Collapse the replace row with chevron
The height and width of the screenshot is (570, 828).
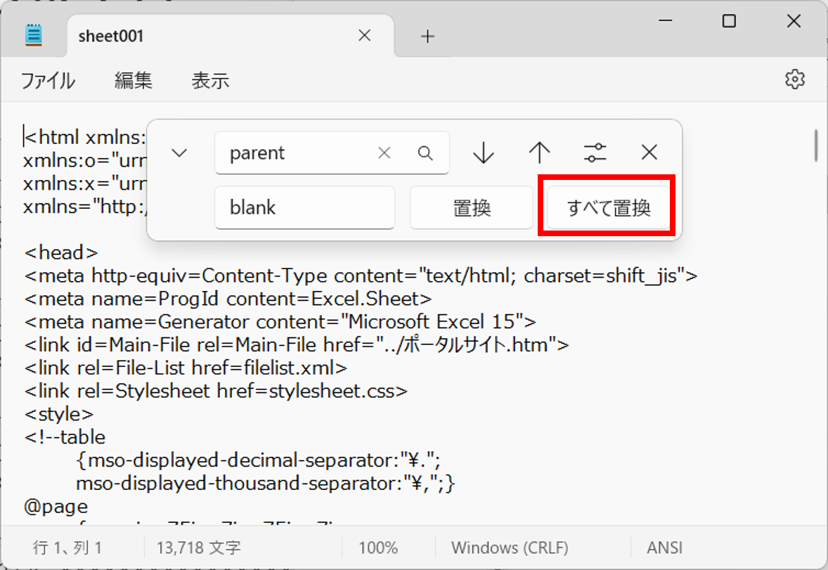[x=180, y=153]
